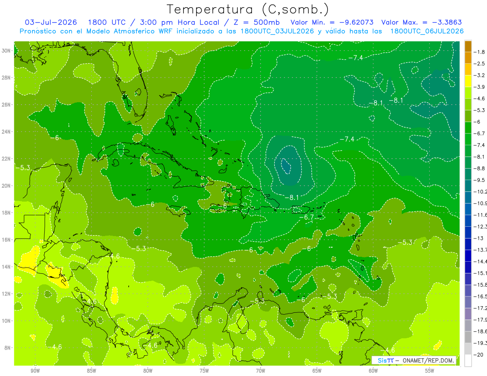The width and height of the screenshot is (487, 376).
Task: Pick the teal swatch between -9.5 and -10.2
Action: [x=468, y=186]
